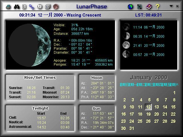Click the Diameter 00° 30' 41" value
This screenshot has height=137, width=183.
tap(81, 53)
